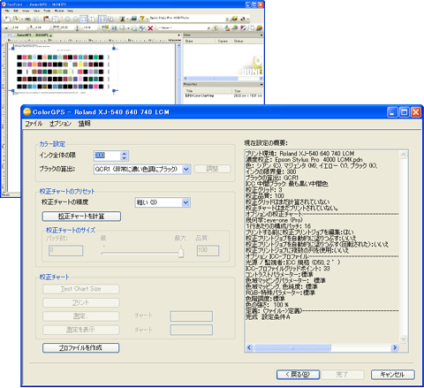Open the オプション menu in ColorGPS
424x388 pixels.
point(60,124)
